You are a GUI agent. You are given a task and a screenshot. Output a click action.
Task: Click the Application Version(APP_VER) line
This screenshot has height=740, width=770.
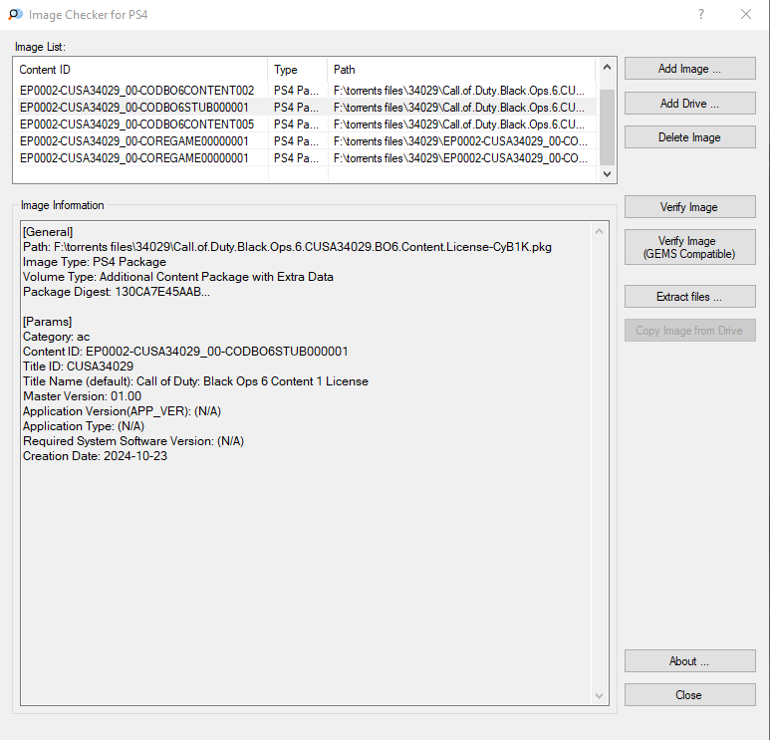click(x=122, y=411)
